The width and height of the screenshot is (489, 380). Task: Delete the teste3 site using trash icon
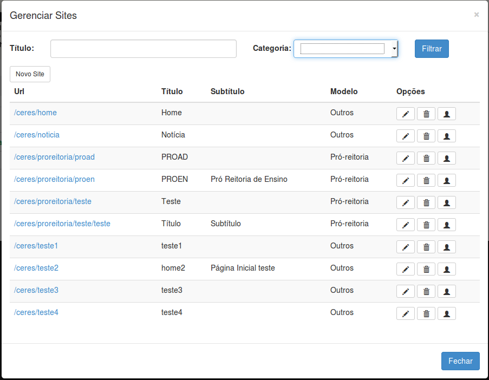tap(426, 291)
